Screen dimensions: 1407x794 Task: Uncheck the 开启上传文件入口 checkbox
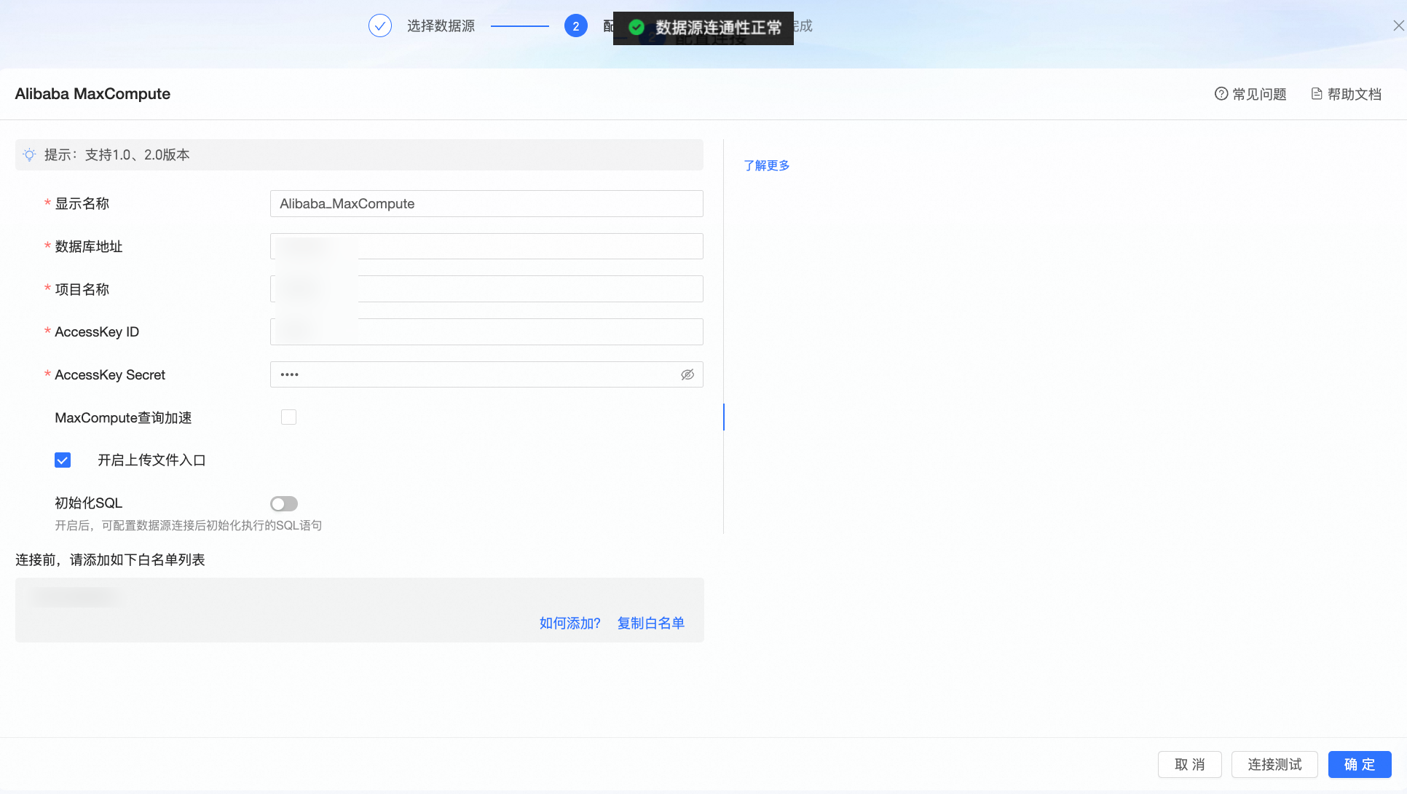63,460
